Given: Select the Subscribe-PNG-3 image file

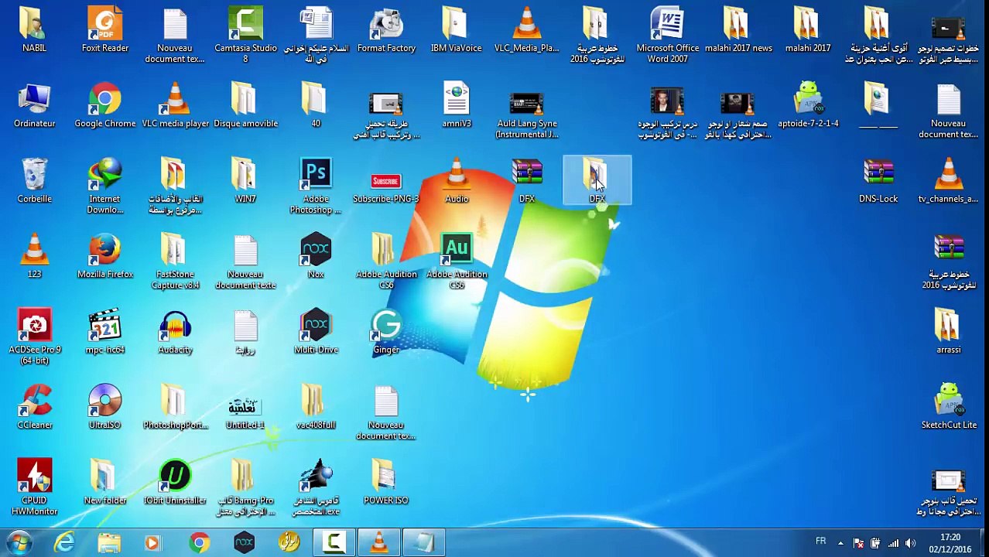Looking at the screenshot, I should pos(386,186).
